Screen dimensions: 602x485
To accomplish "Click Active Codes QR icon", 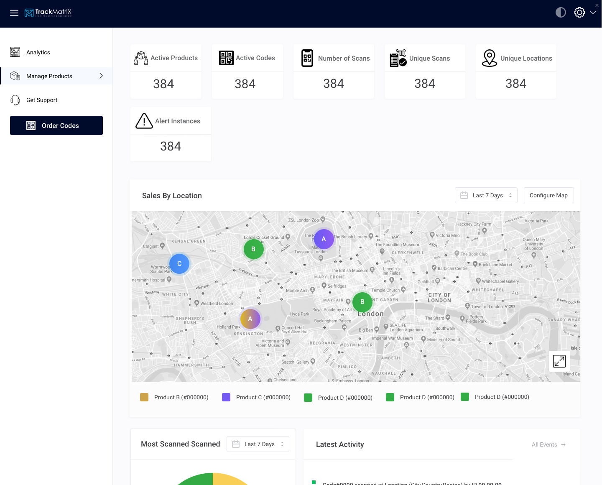I will [226, 58].
